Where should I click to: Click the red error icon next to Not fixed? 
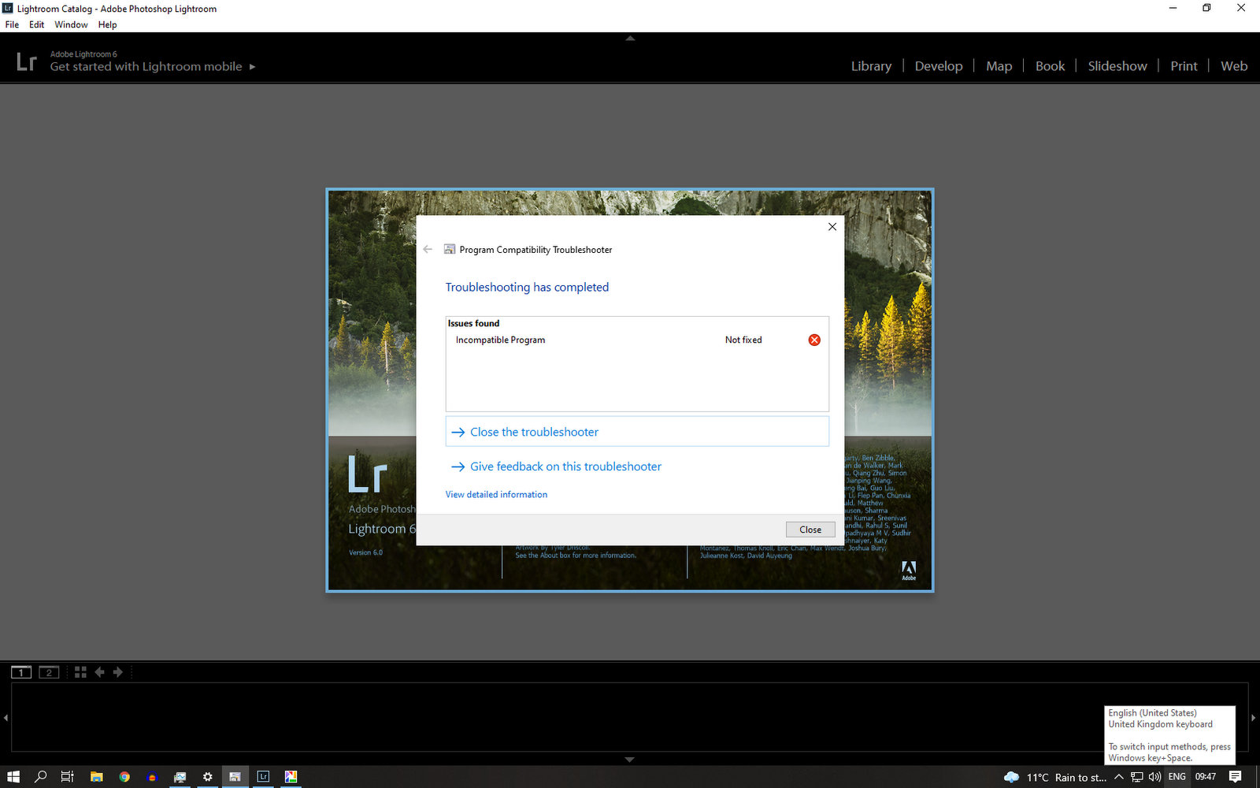(x=814, y=340)
